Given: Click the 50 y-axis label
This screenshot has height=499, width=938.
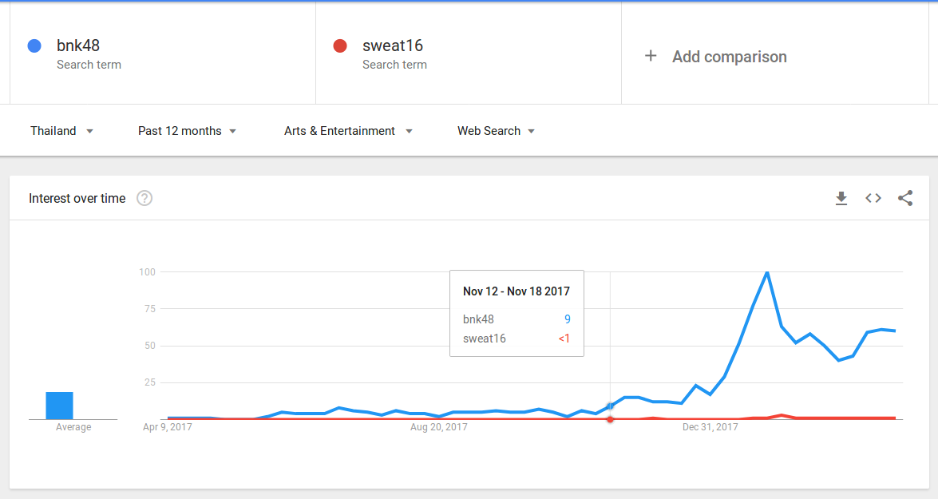Looking at the screenshot, I should (150, 346).
